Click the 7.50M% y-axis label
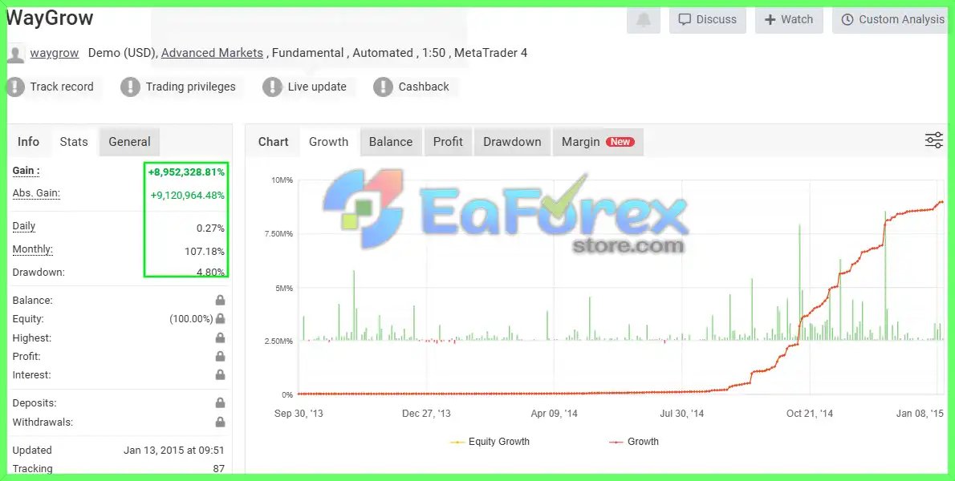 pos(278,234)
